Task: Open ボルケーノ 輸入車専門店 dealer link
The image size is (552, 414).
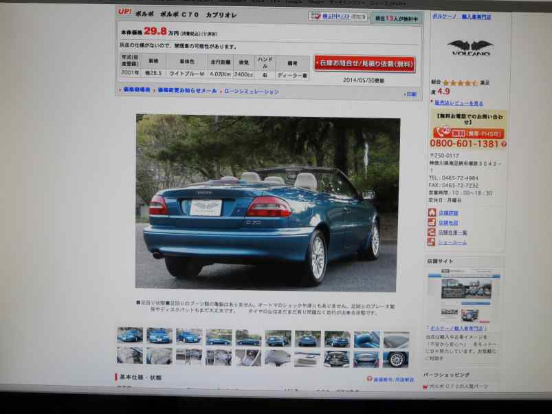Action: click(461, 17)
